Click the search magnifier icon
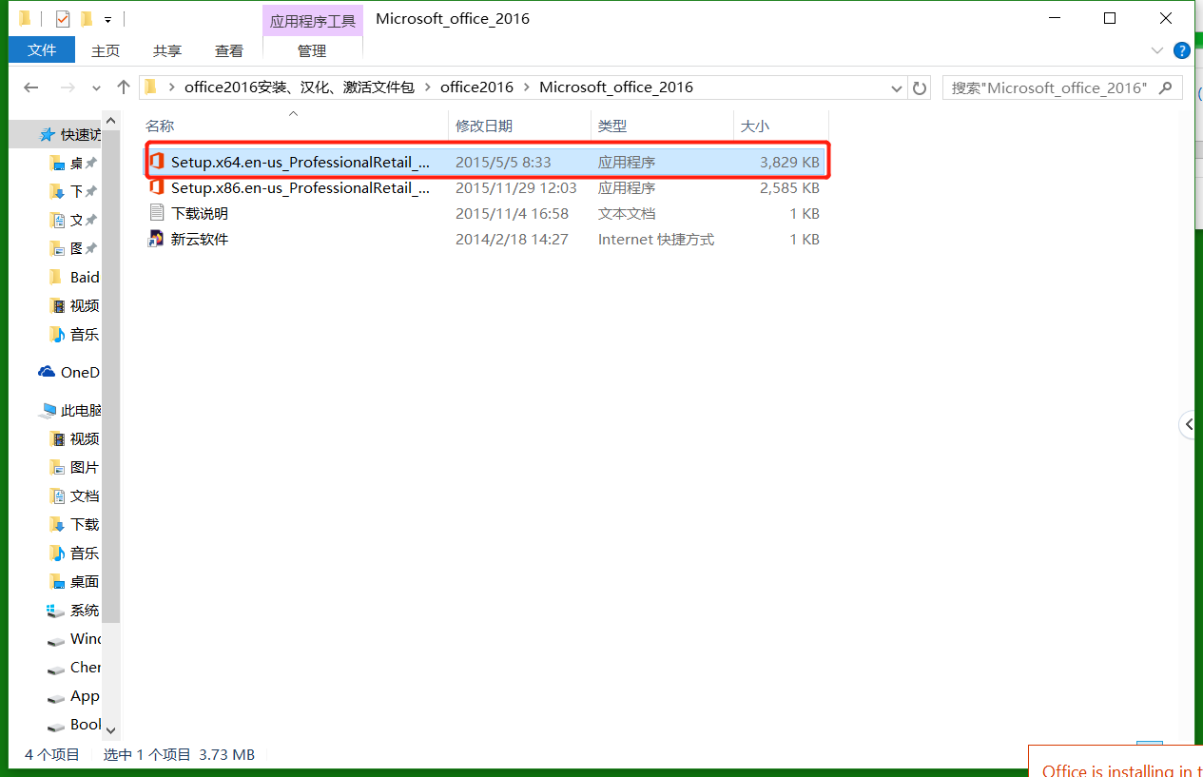The height and width of the screenshot is (777, 1203). 1167,87
